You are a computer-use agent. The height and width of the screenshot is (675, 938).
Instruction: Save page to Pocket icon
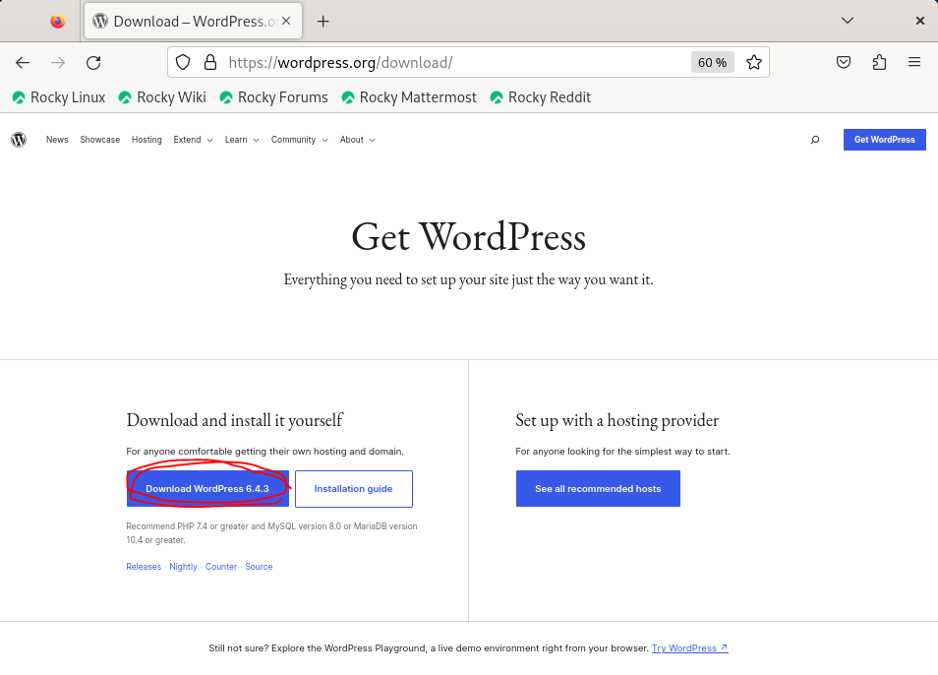point(844,62)
